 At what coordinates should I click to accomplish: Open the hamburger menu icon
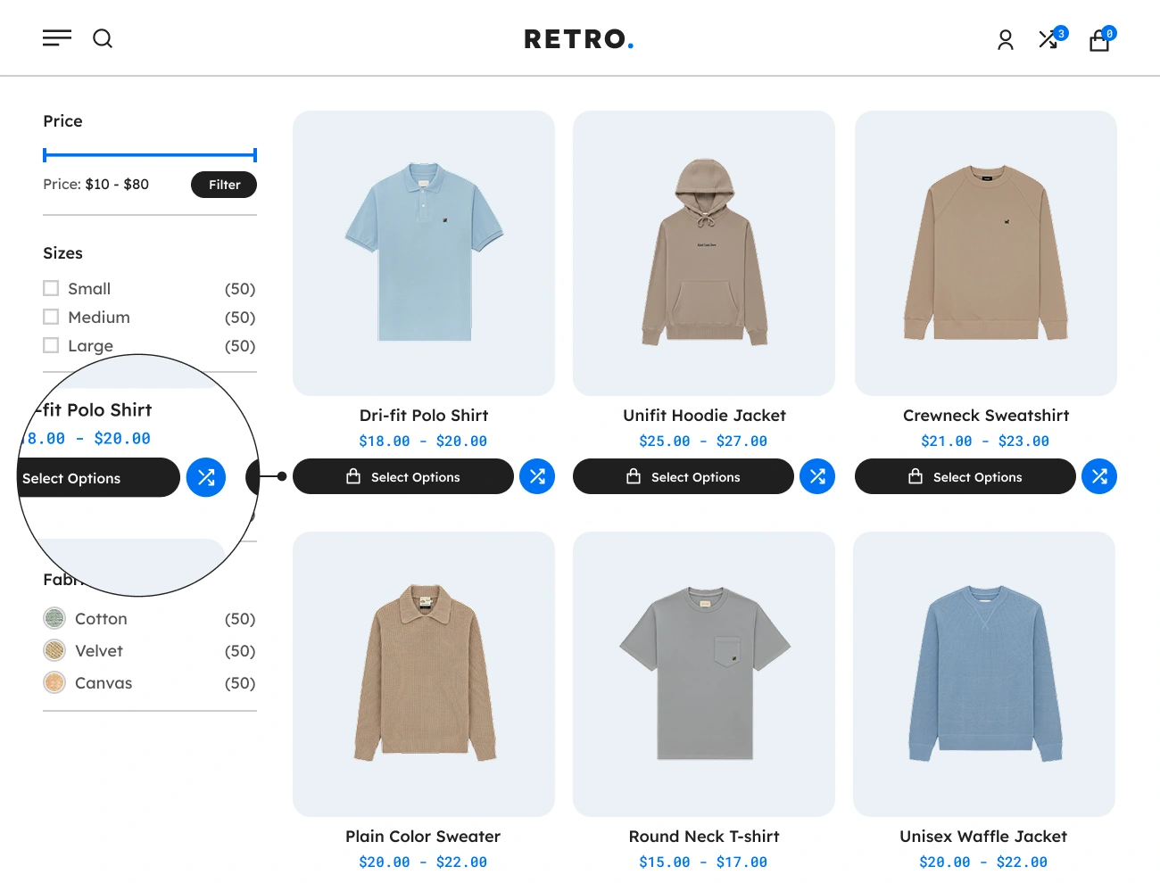click(57, 38)
